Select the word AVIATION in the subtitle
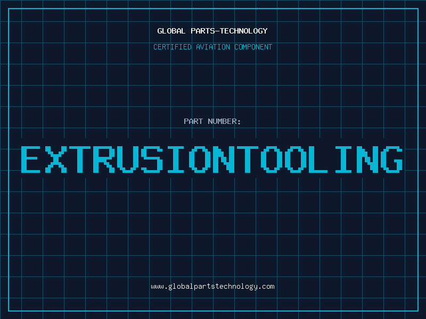 214,47
